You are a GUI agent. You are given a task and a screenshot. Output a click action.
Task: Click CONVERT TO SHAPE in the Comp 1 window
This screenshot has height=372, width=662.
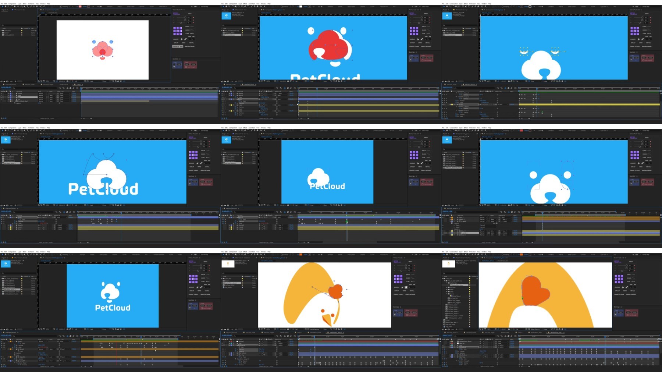pyautogui.click(x=178, y=46)
